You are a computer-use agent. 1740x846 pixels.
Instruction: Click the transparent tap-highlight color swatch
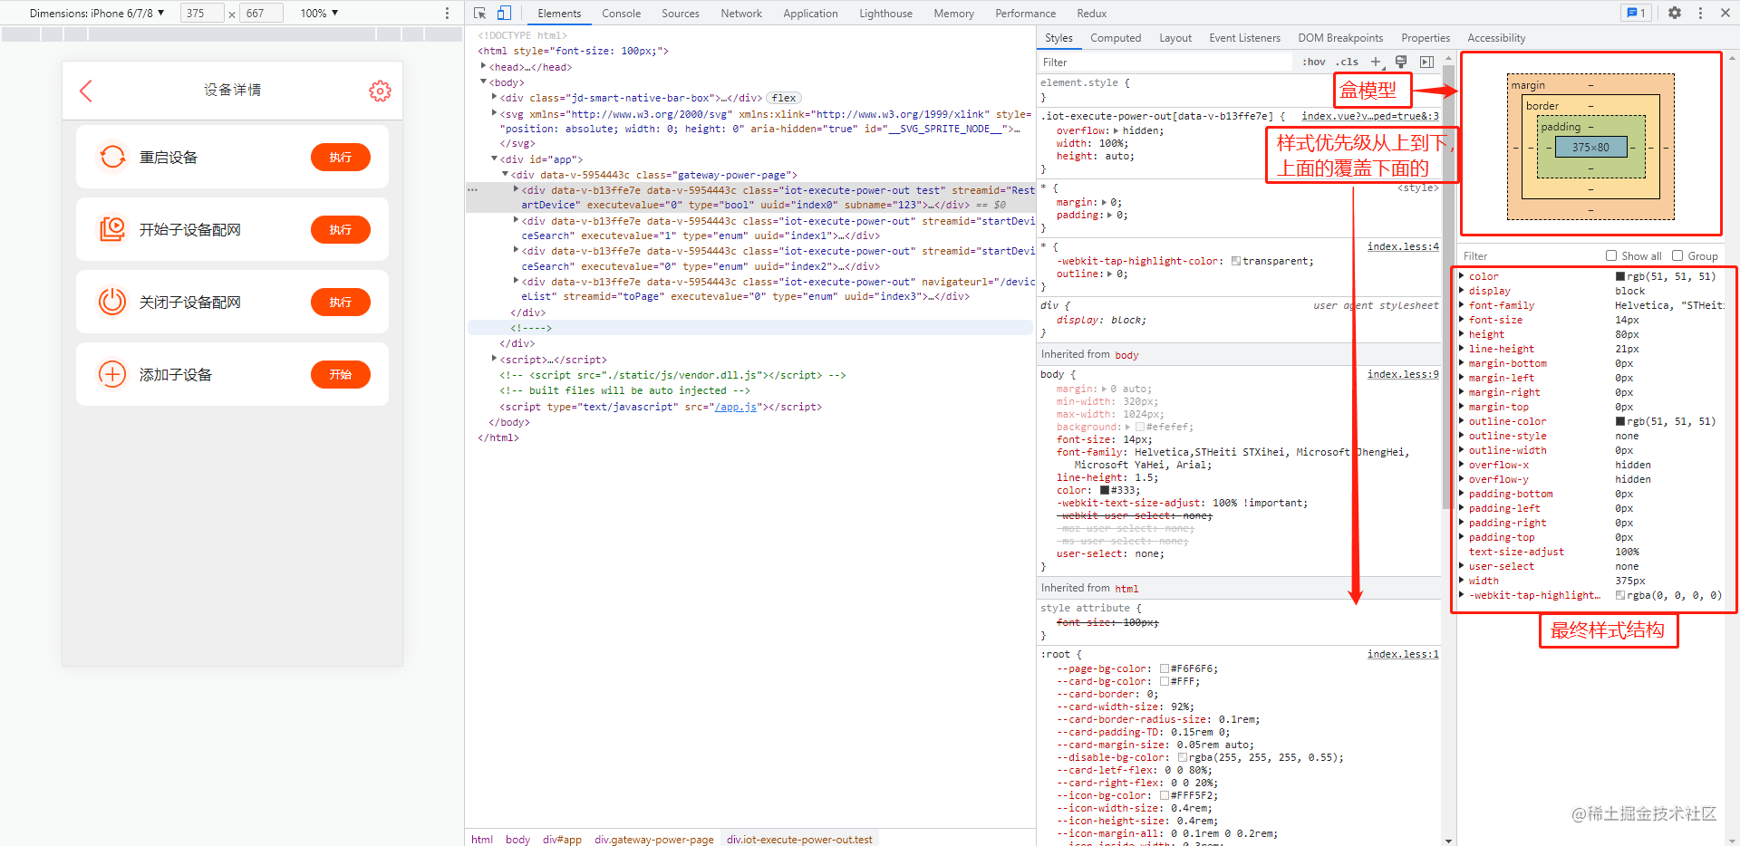(x=1236, y=261)
